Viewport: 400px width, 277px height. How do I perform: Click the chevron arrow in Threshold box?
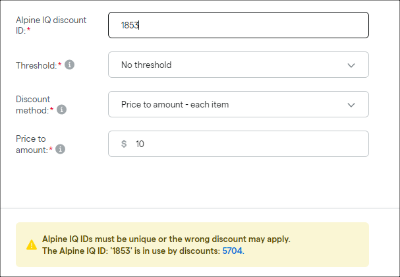351,65
